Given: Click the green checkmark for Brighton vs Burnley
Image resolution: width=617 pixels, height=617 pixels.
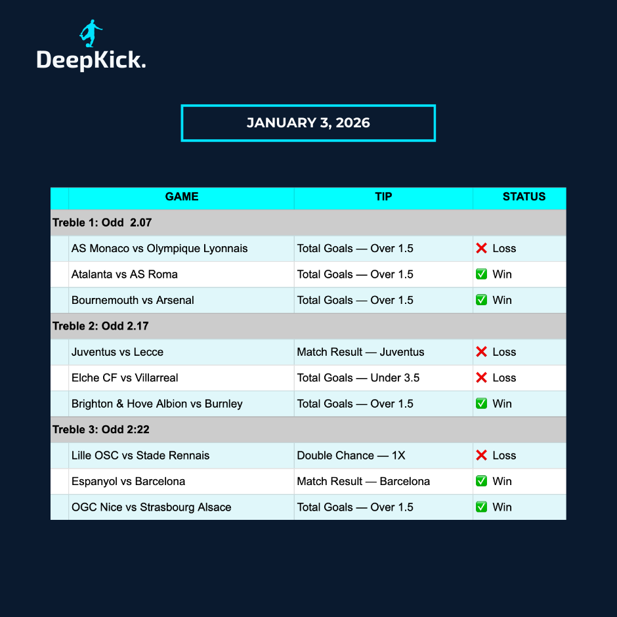Looking at the screenshot, I should [481, 404].
